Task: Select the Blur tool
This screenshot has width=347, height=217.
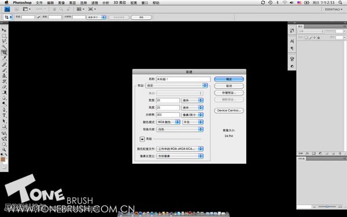Action: pos(4,98)
